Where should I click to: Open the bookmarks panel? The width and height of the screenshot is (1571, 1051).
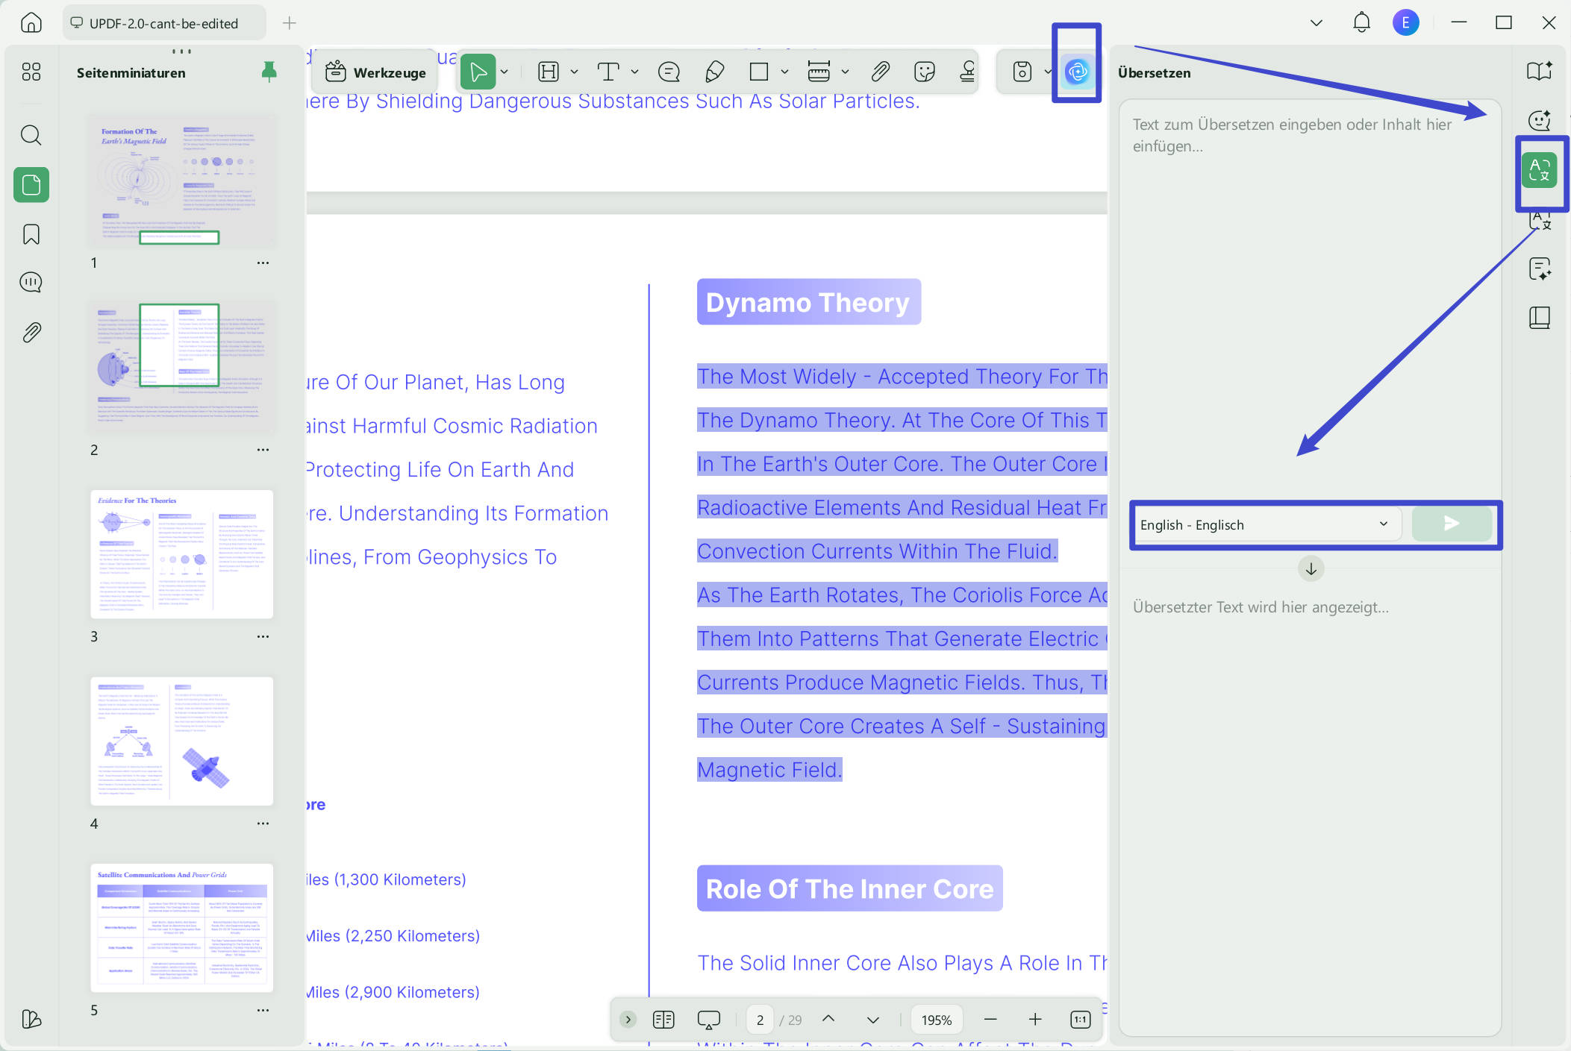(31, 234)
